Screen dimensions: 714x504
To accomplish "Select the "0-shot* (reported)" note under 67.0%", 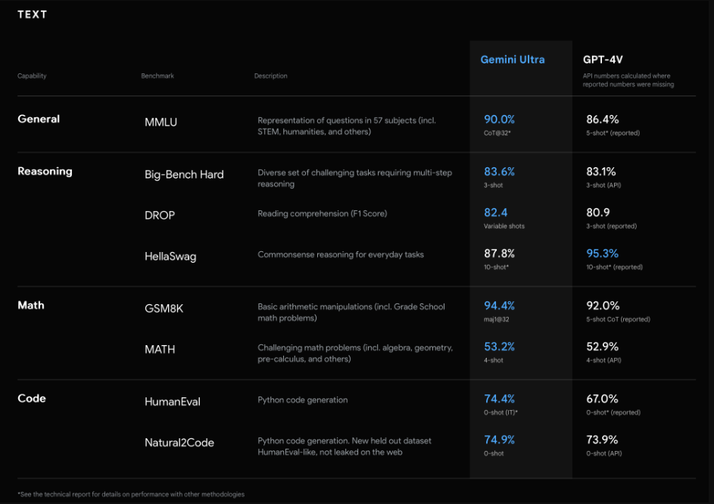I will (613, 413).
